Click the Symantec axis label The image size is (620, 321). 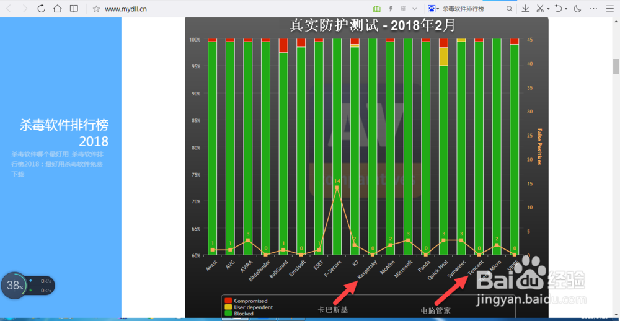pyautogui.click(x=457, y=269)
